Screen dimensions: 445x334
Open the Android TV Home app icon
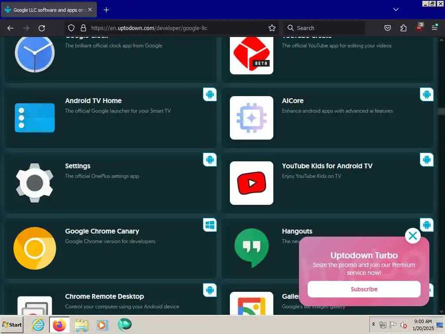[35, 117]
